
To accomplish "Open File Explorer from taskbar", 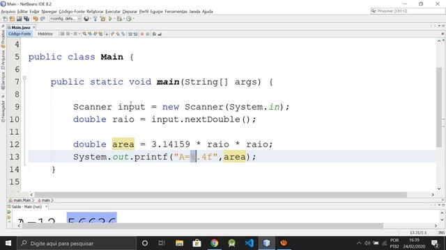I will 179,243.
